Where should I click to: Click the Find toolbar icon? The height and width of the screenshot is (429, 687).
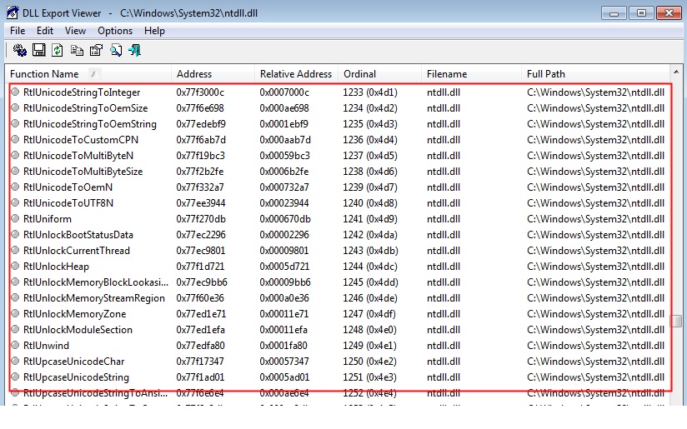[x=116, y=50]
